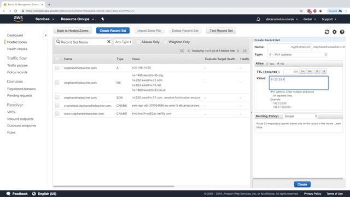Open the Feedback chat bubble
The width and height of the screenshot is (350, 197).
click(17, 194)
